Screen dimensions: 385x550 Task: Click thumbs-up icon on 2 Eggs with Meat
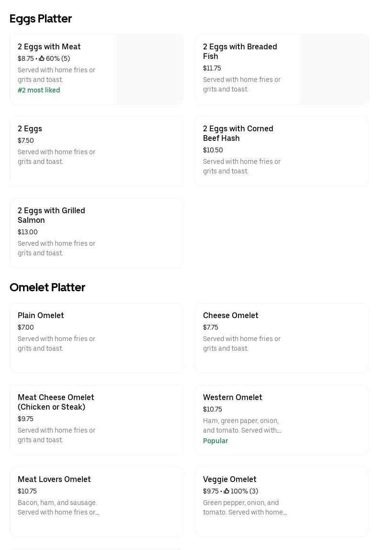(42, 58)
